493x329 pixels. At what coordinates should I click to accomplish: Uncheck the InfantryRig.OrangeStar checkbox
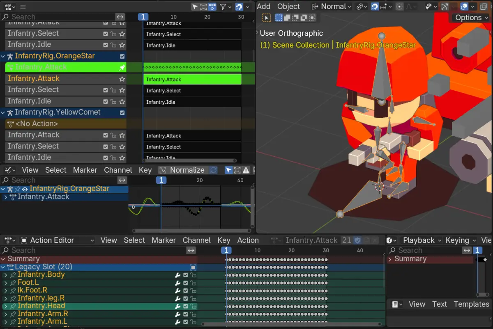point(122,56)
